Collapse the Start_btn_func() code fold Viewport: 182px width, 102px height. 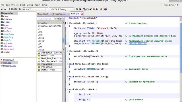click(x=68, y=64)
